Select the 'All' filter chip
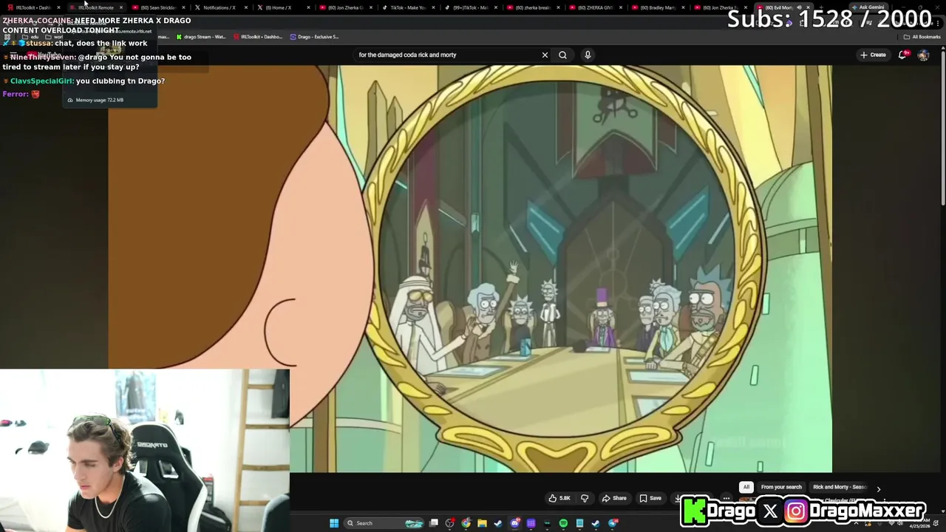 [x=746, y=487]
